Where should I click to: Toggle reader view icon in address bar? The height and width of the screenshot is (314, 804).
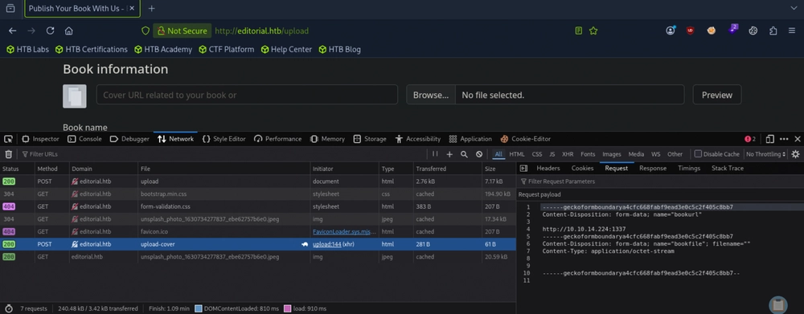(x=578, y=31)
